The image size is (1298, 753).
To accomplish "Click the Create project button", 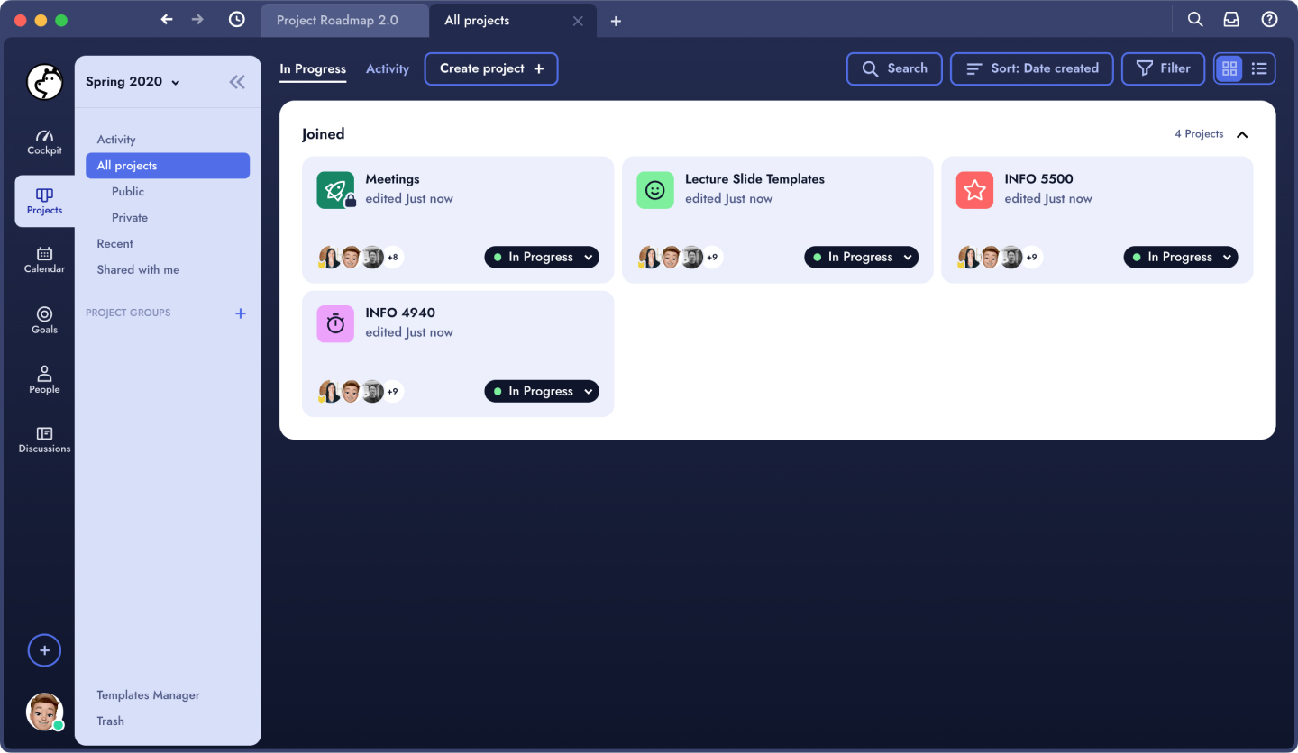I will 491,68.
